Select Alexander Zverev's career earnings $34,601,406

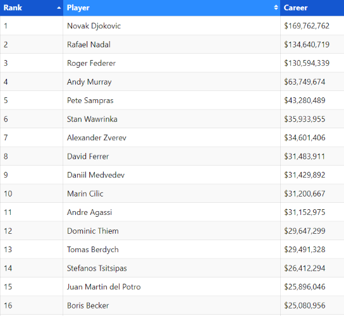(x=305, y=138)
